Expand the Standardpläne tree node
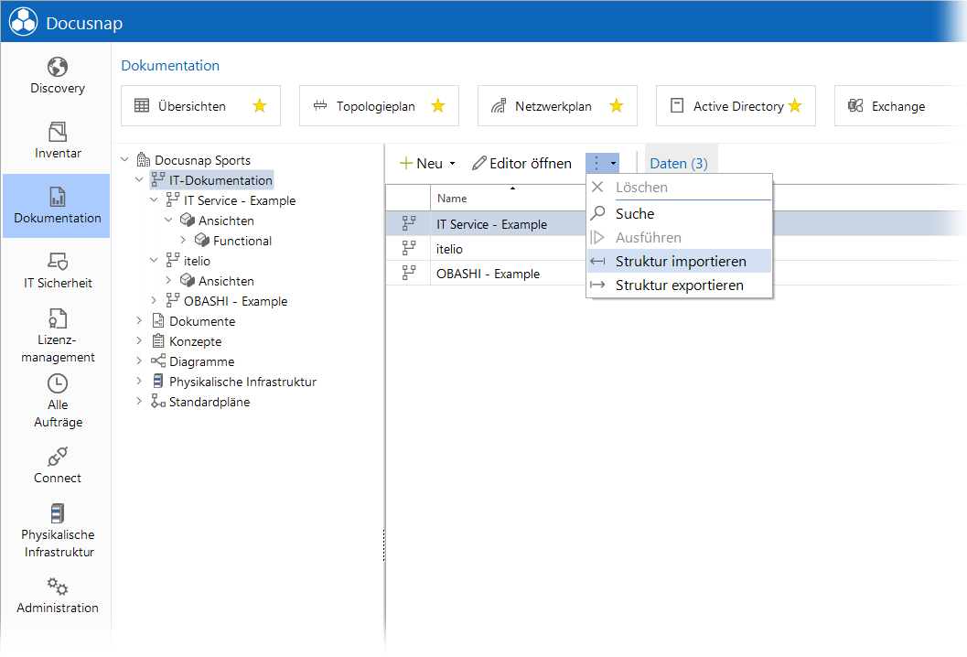The height and width of the screenshot is (657, 967). (x=139, y=401)
